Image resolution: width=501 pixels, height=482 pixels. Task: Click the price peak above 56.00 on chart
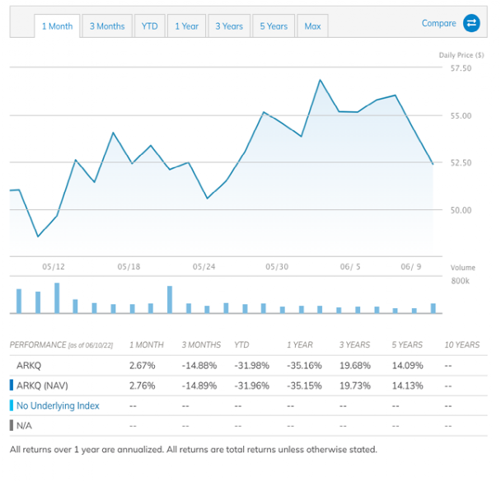(320, 81)
